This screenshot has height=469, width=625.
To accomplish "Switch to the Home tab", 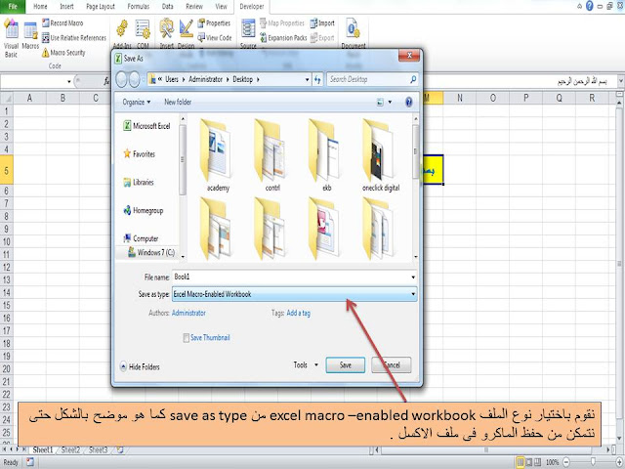I will [40, 7].
